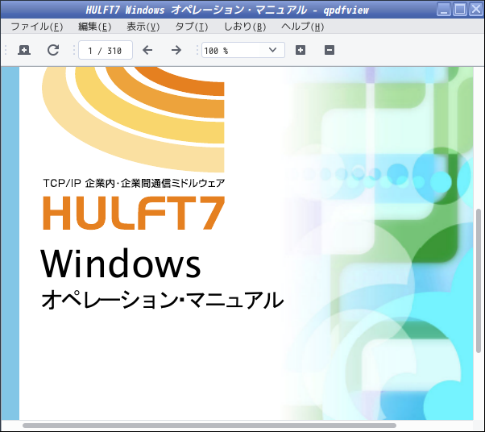Viewport: 485px width, 432px height.
Task: Open the 編集(E) menu
Action: (x=94, y=27)
